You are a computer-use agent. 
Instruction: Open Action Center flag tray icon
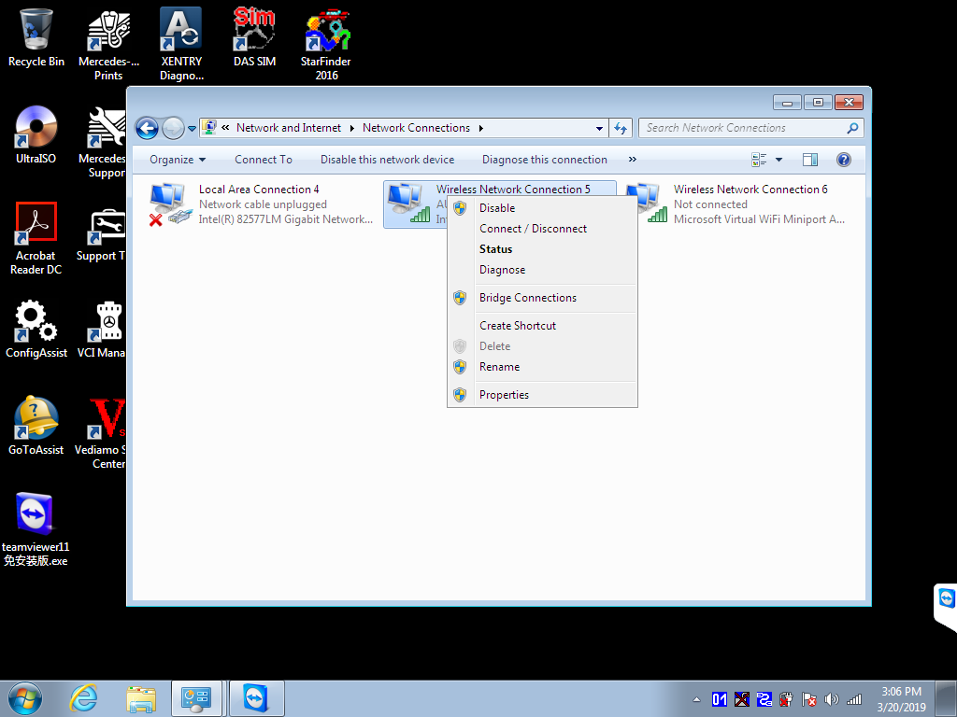coord(809,699)
